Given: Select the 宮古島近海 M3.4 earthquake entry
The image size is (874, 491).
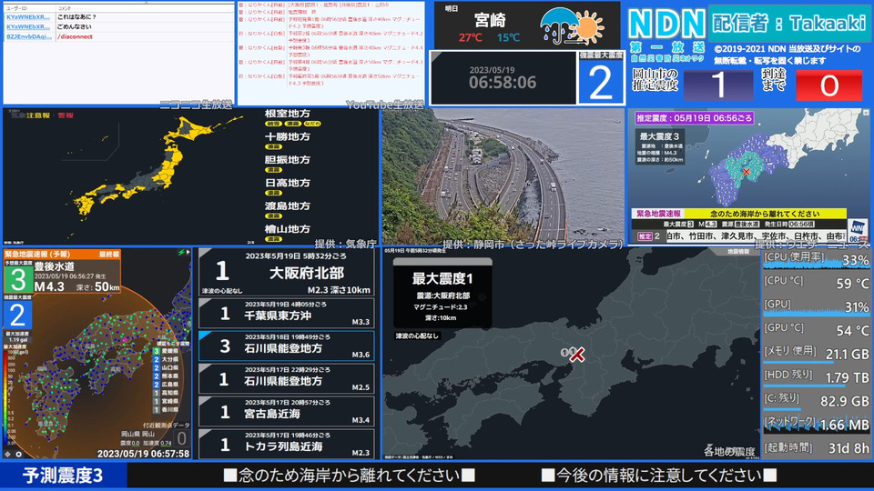Looking at the screenshot, I should [x=287, y=411].
